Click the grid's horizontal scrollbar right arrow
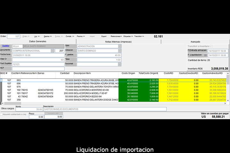 tap(228, 103)
